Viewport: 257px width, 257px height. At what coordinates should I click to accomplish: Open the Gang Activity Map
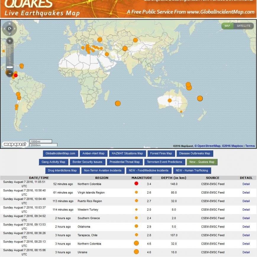pyautogui.click(x=54, y=162)
